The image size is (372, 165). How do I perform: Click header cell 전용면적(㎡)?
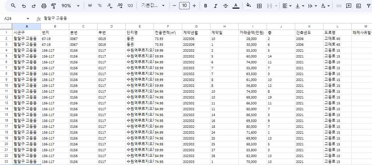point(168,32)
